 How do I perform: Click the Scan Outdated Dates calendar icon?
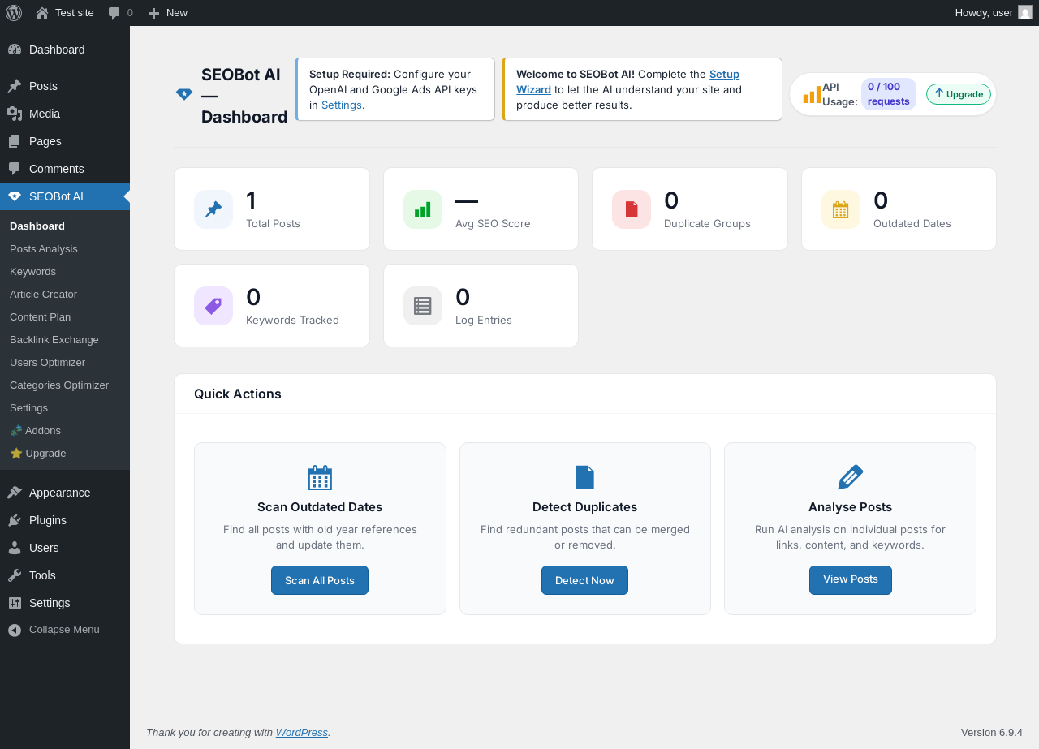click(x=320, y=478)
